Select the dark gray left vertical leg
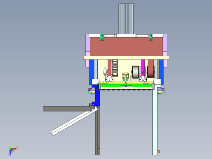The width and height of the screenshot is (212, 159). point(97,130)
